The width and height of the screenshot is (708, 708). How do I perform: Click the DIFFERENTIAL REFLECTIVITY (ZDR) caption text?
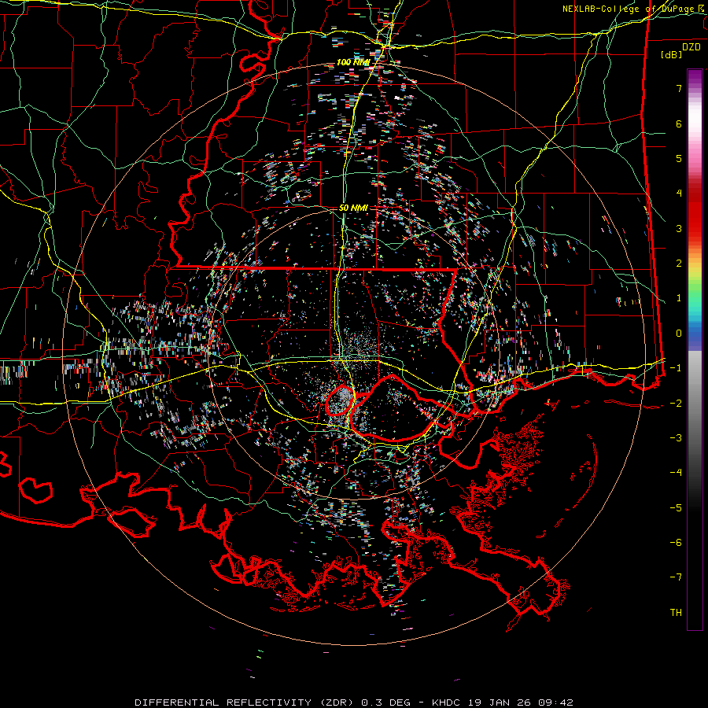(247, 702)
